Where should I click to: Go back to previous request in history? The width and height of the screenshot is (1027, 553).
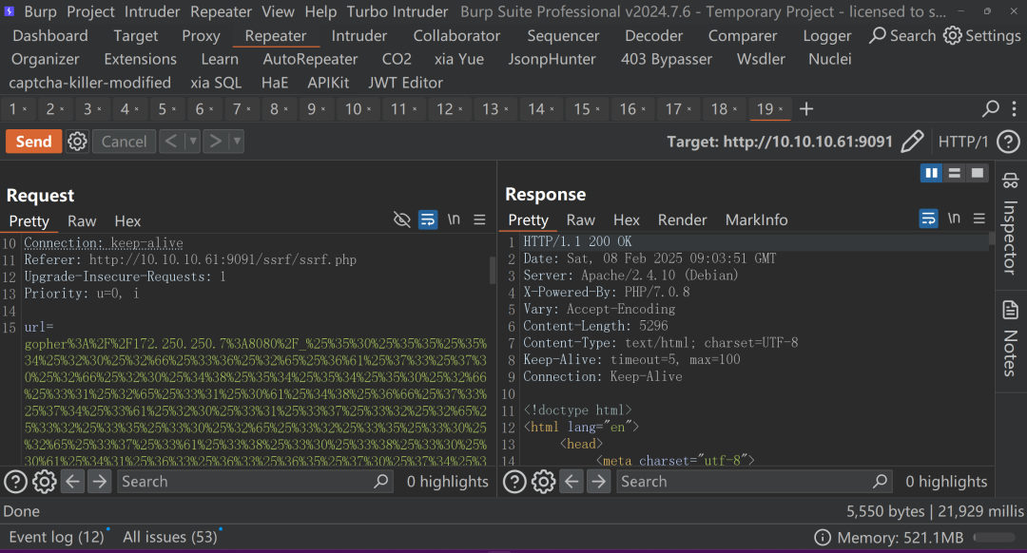171,142
